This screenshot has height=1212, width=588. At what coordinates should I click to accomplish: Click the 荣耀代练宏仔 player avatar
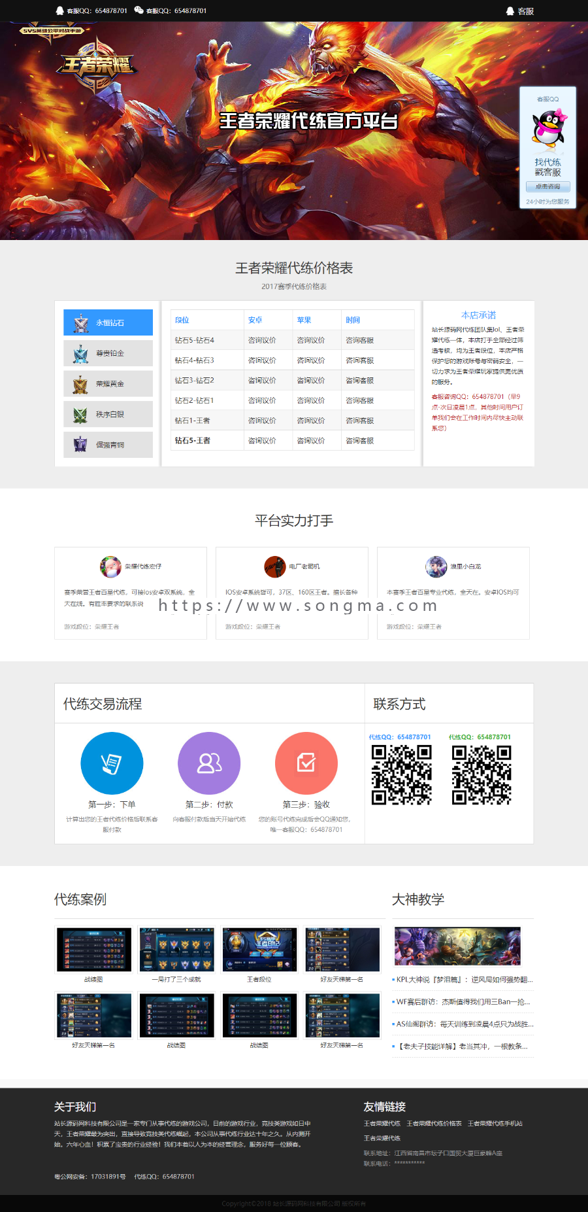tap(110, 566)
